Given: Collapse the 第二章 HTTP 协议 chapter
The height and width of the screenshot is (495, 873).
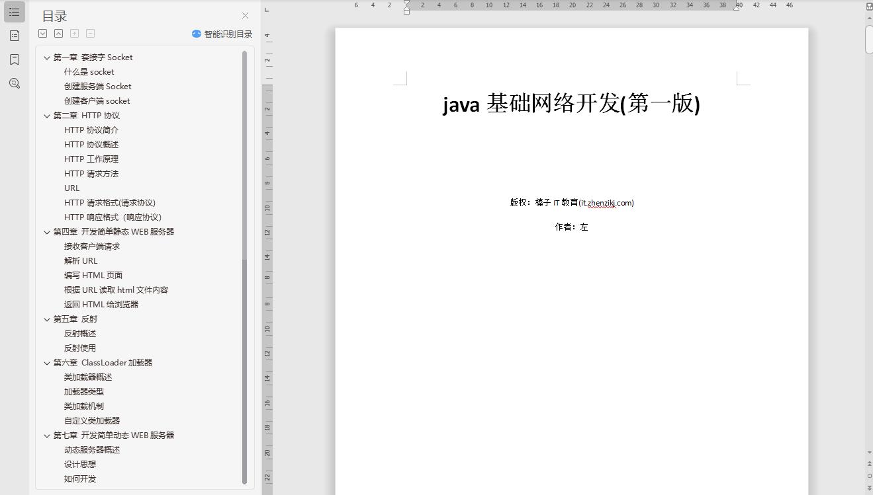Looking at the screenshot, I should (47, 116).
